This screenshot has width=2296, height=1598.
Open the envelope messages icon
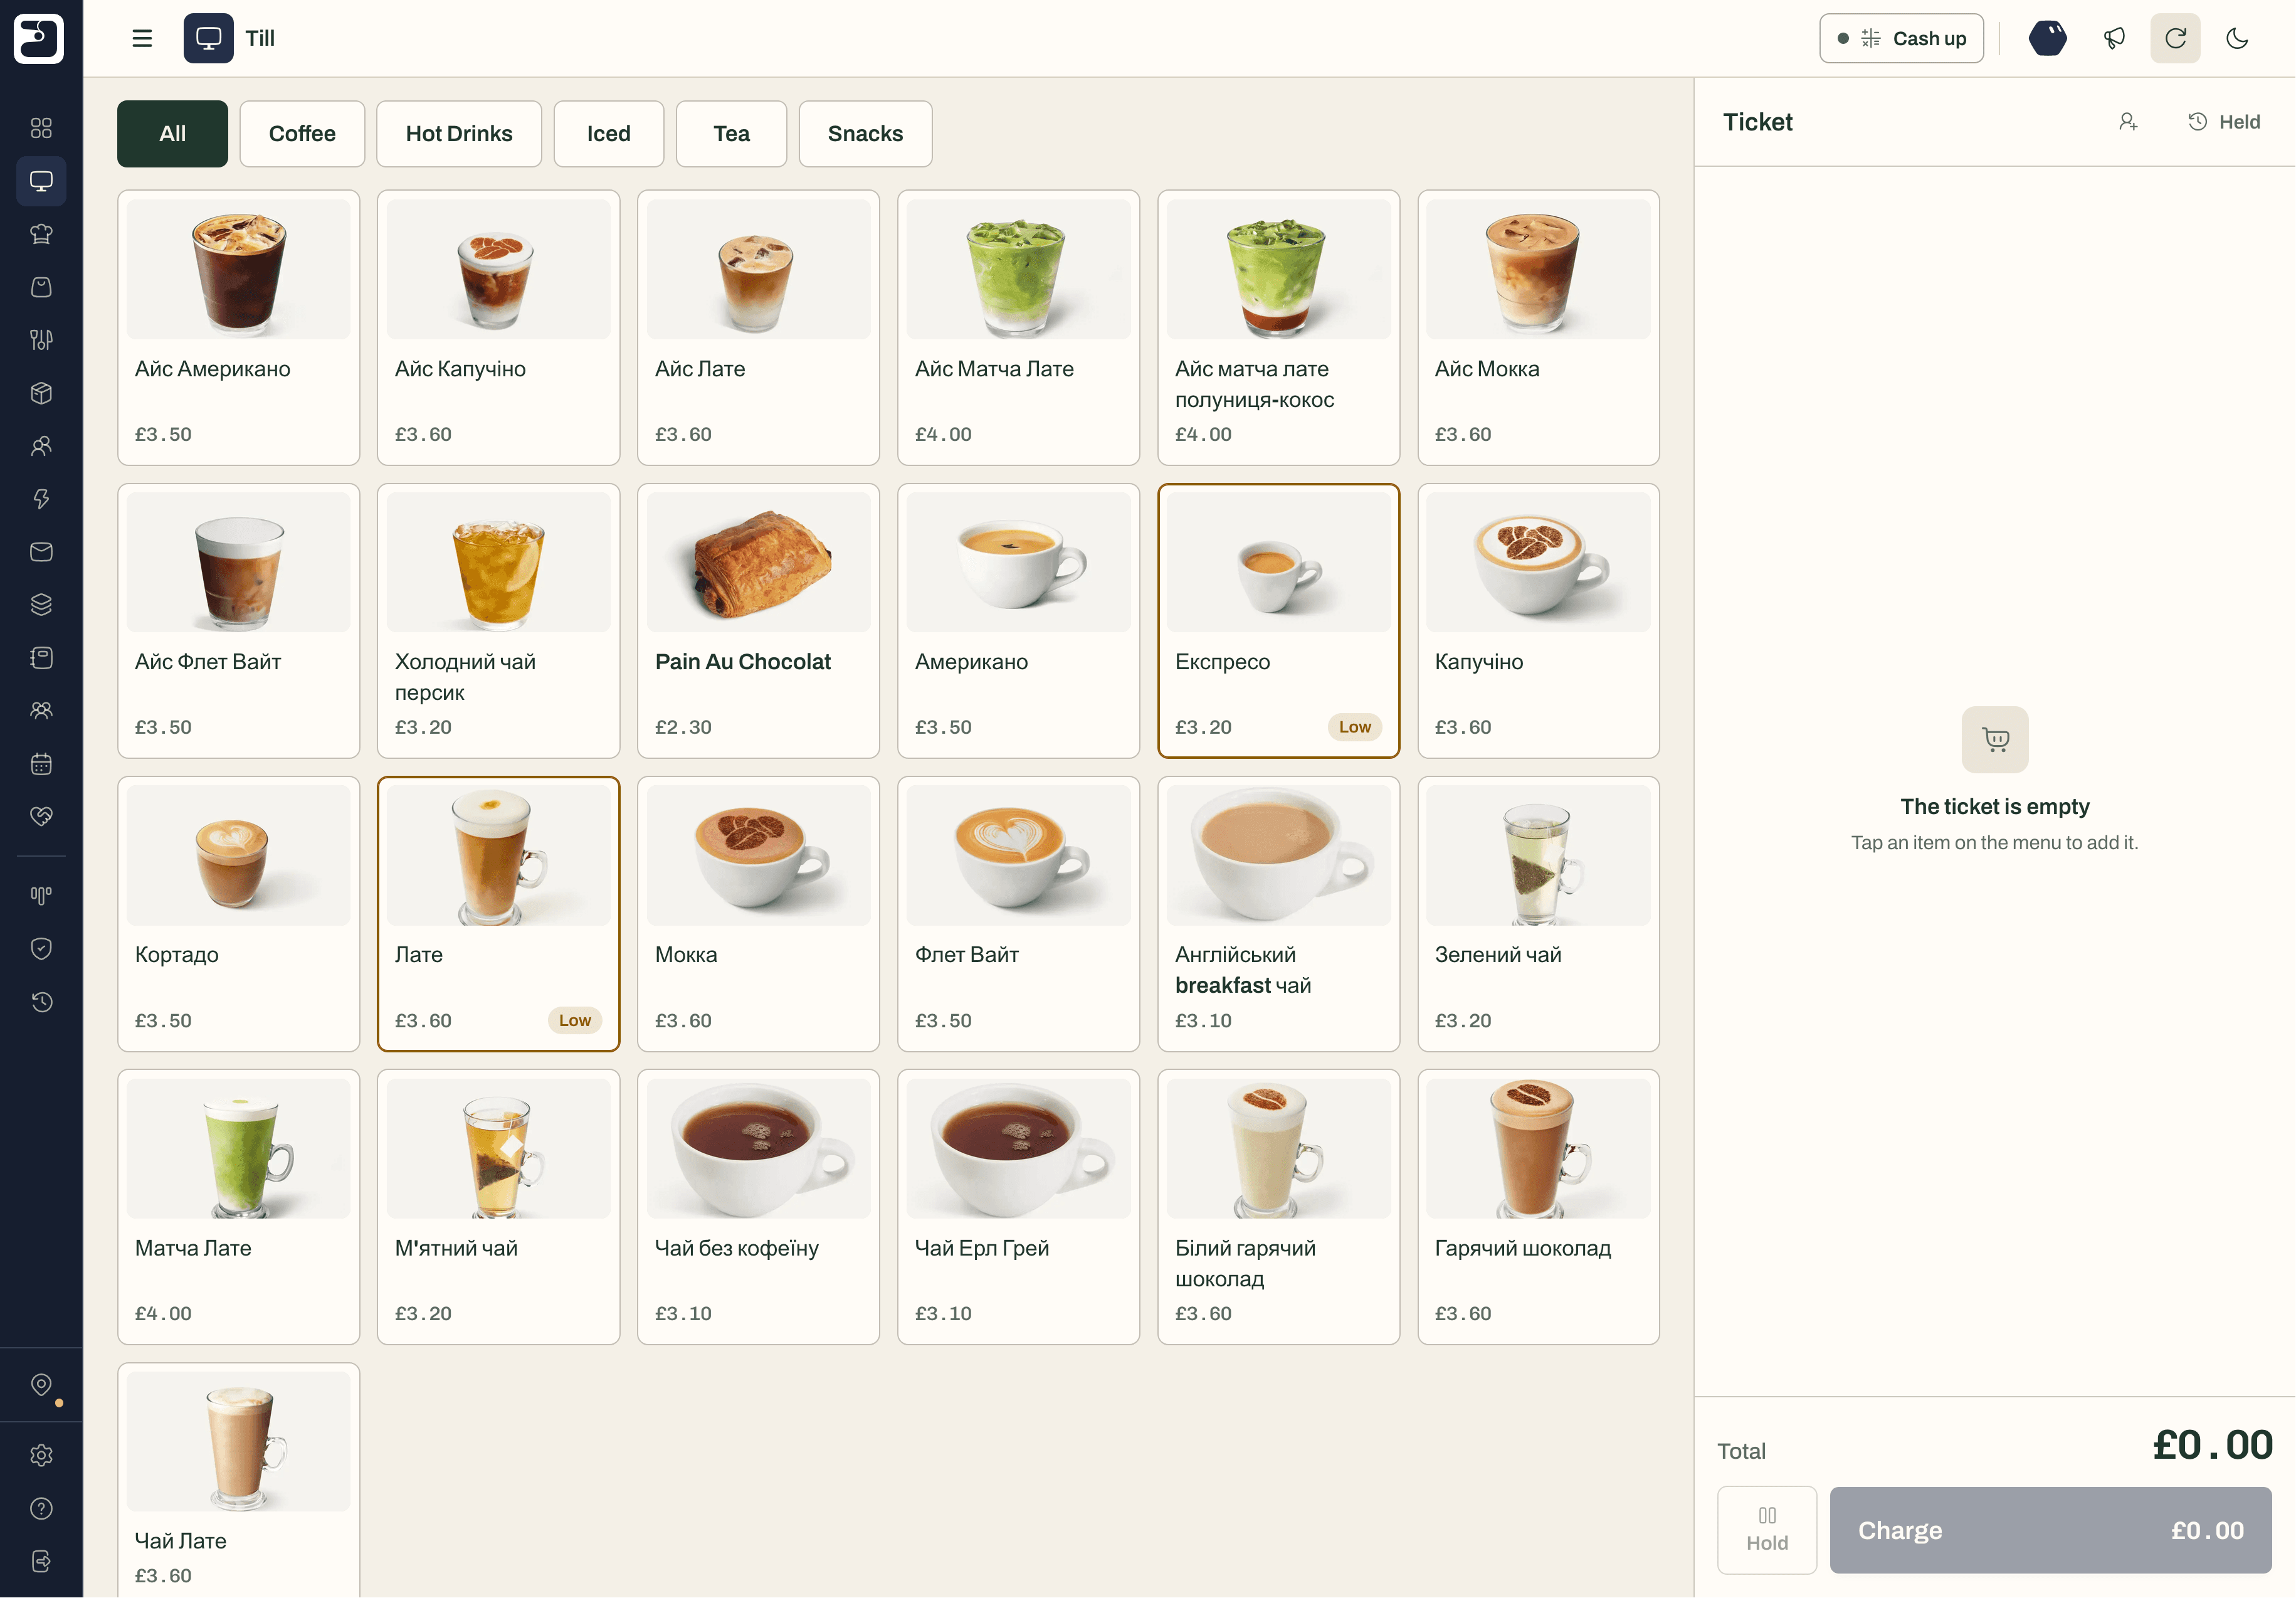click(41, 552)
